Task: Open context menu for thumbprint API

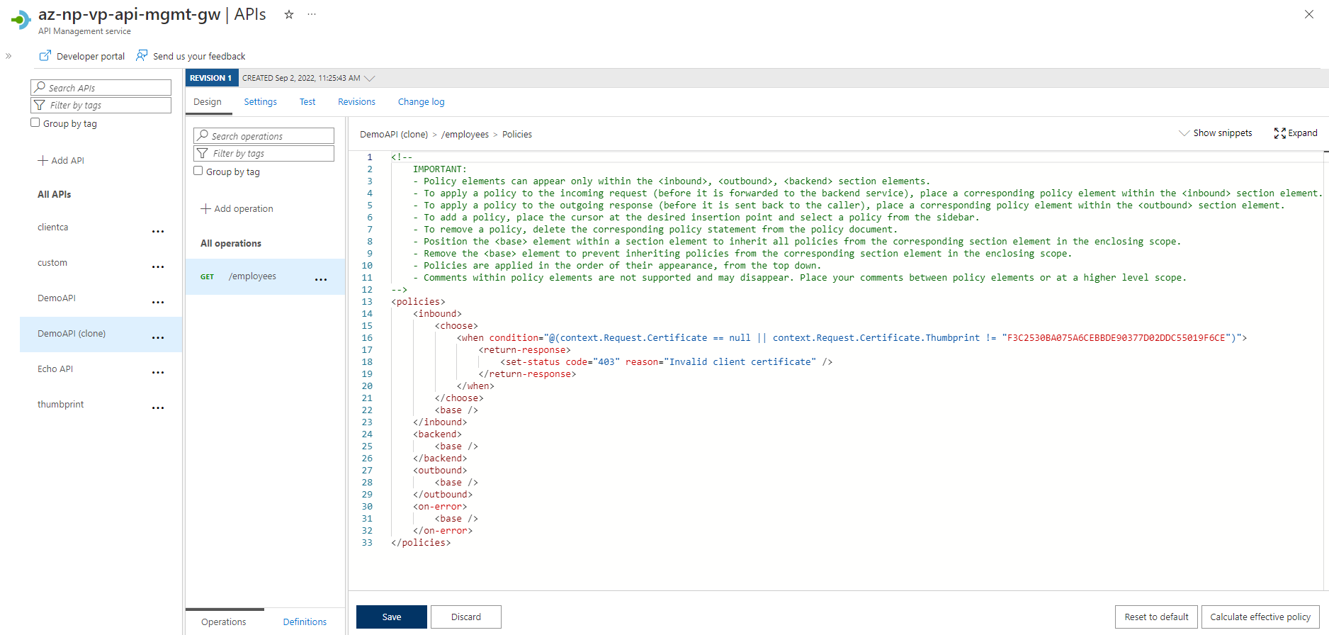Action: tap(158, 408)
